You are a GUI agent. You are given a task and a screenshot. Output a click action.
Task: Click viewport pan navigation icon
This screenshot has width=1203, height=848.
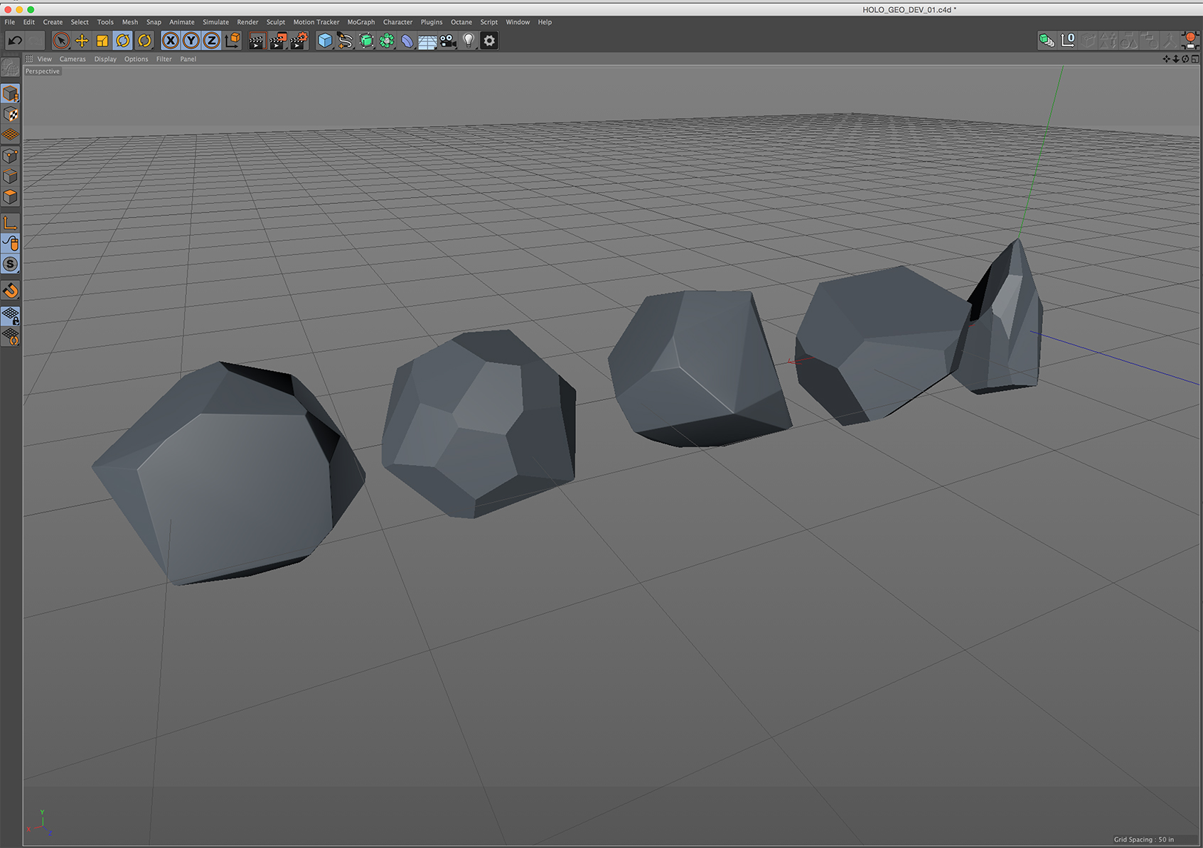pos(1166,59)
